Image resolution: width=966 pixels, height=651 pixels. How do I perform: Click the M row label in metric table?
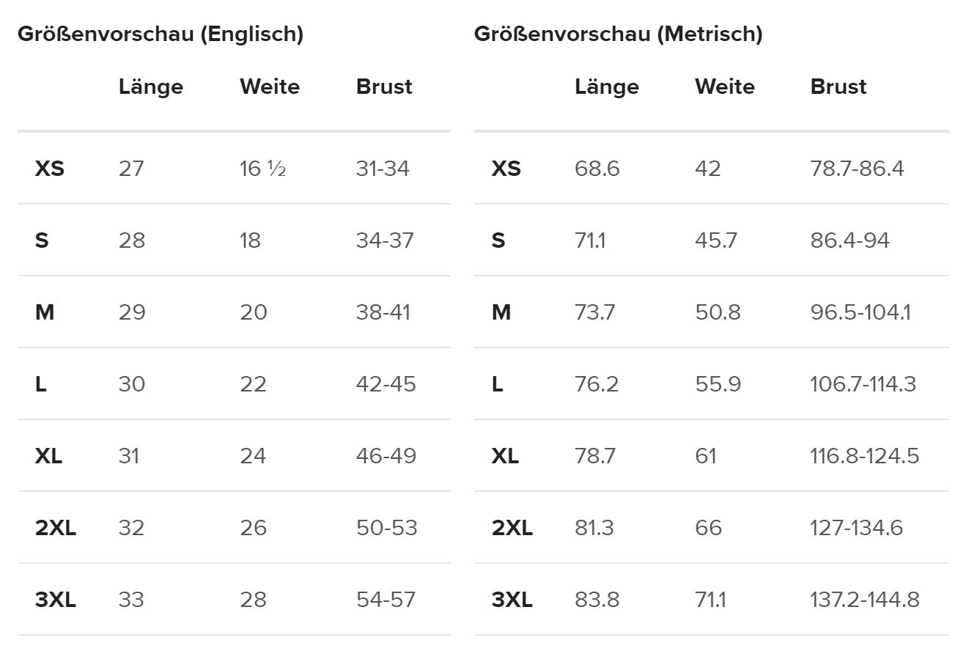click(501, 312)
